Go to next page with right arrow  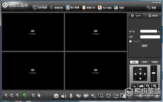(18, 96)
